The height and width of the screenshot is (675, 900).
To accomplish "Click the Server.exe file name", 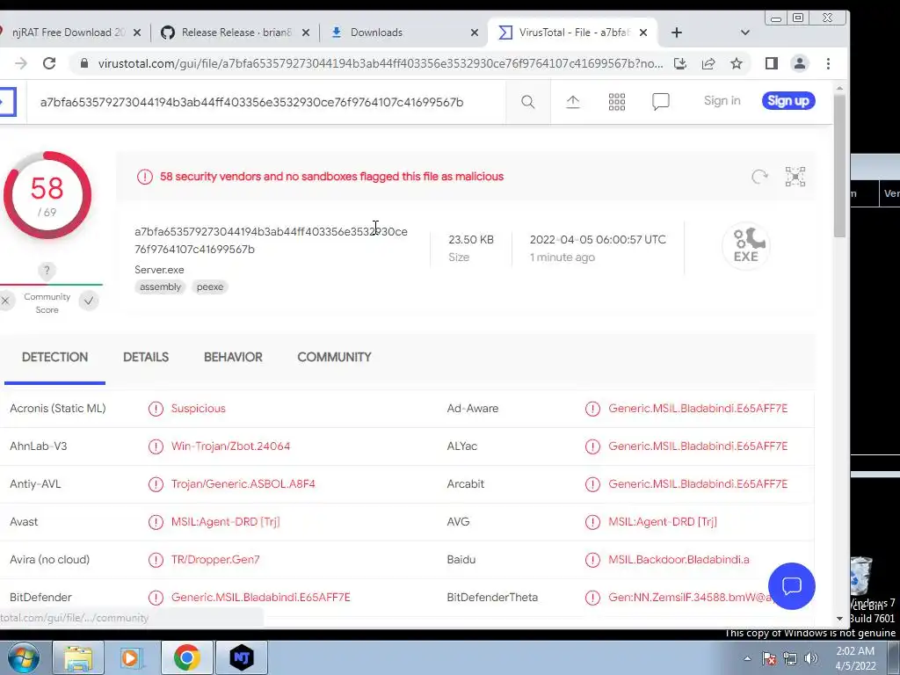I will point(159,270).
